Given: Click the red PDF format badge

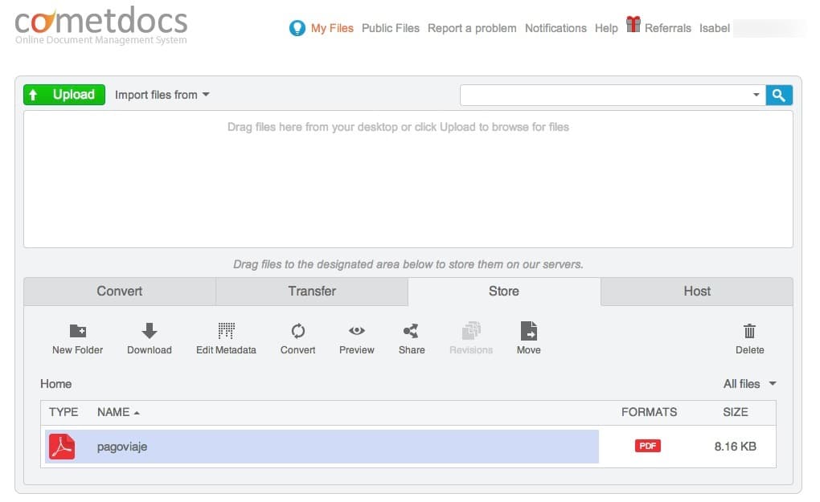Looking at the screenshot, I should [647, 446].
